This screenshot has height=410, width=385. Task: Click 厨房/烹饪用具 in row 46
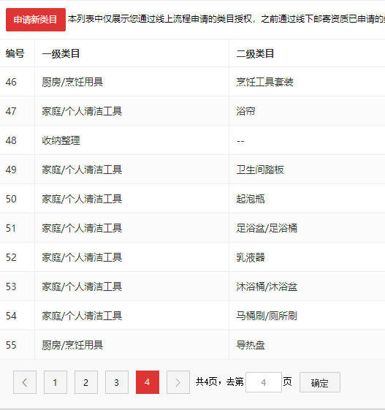(72, 82)
